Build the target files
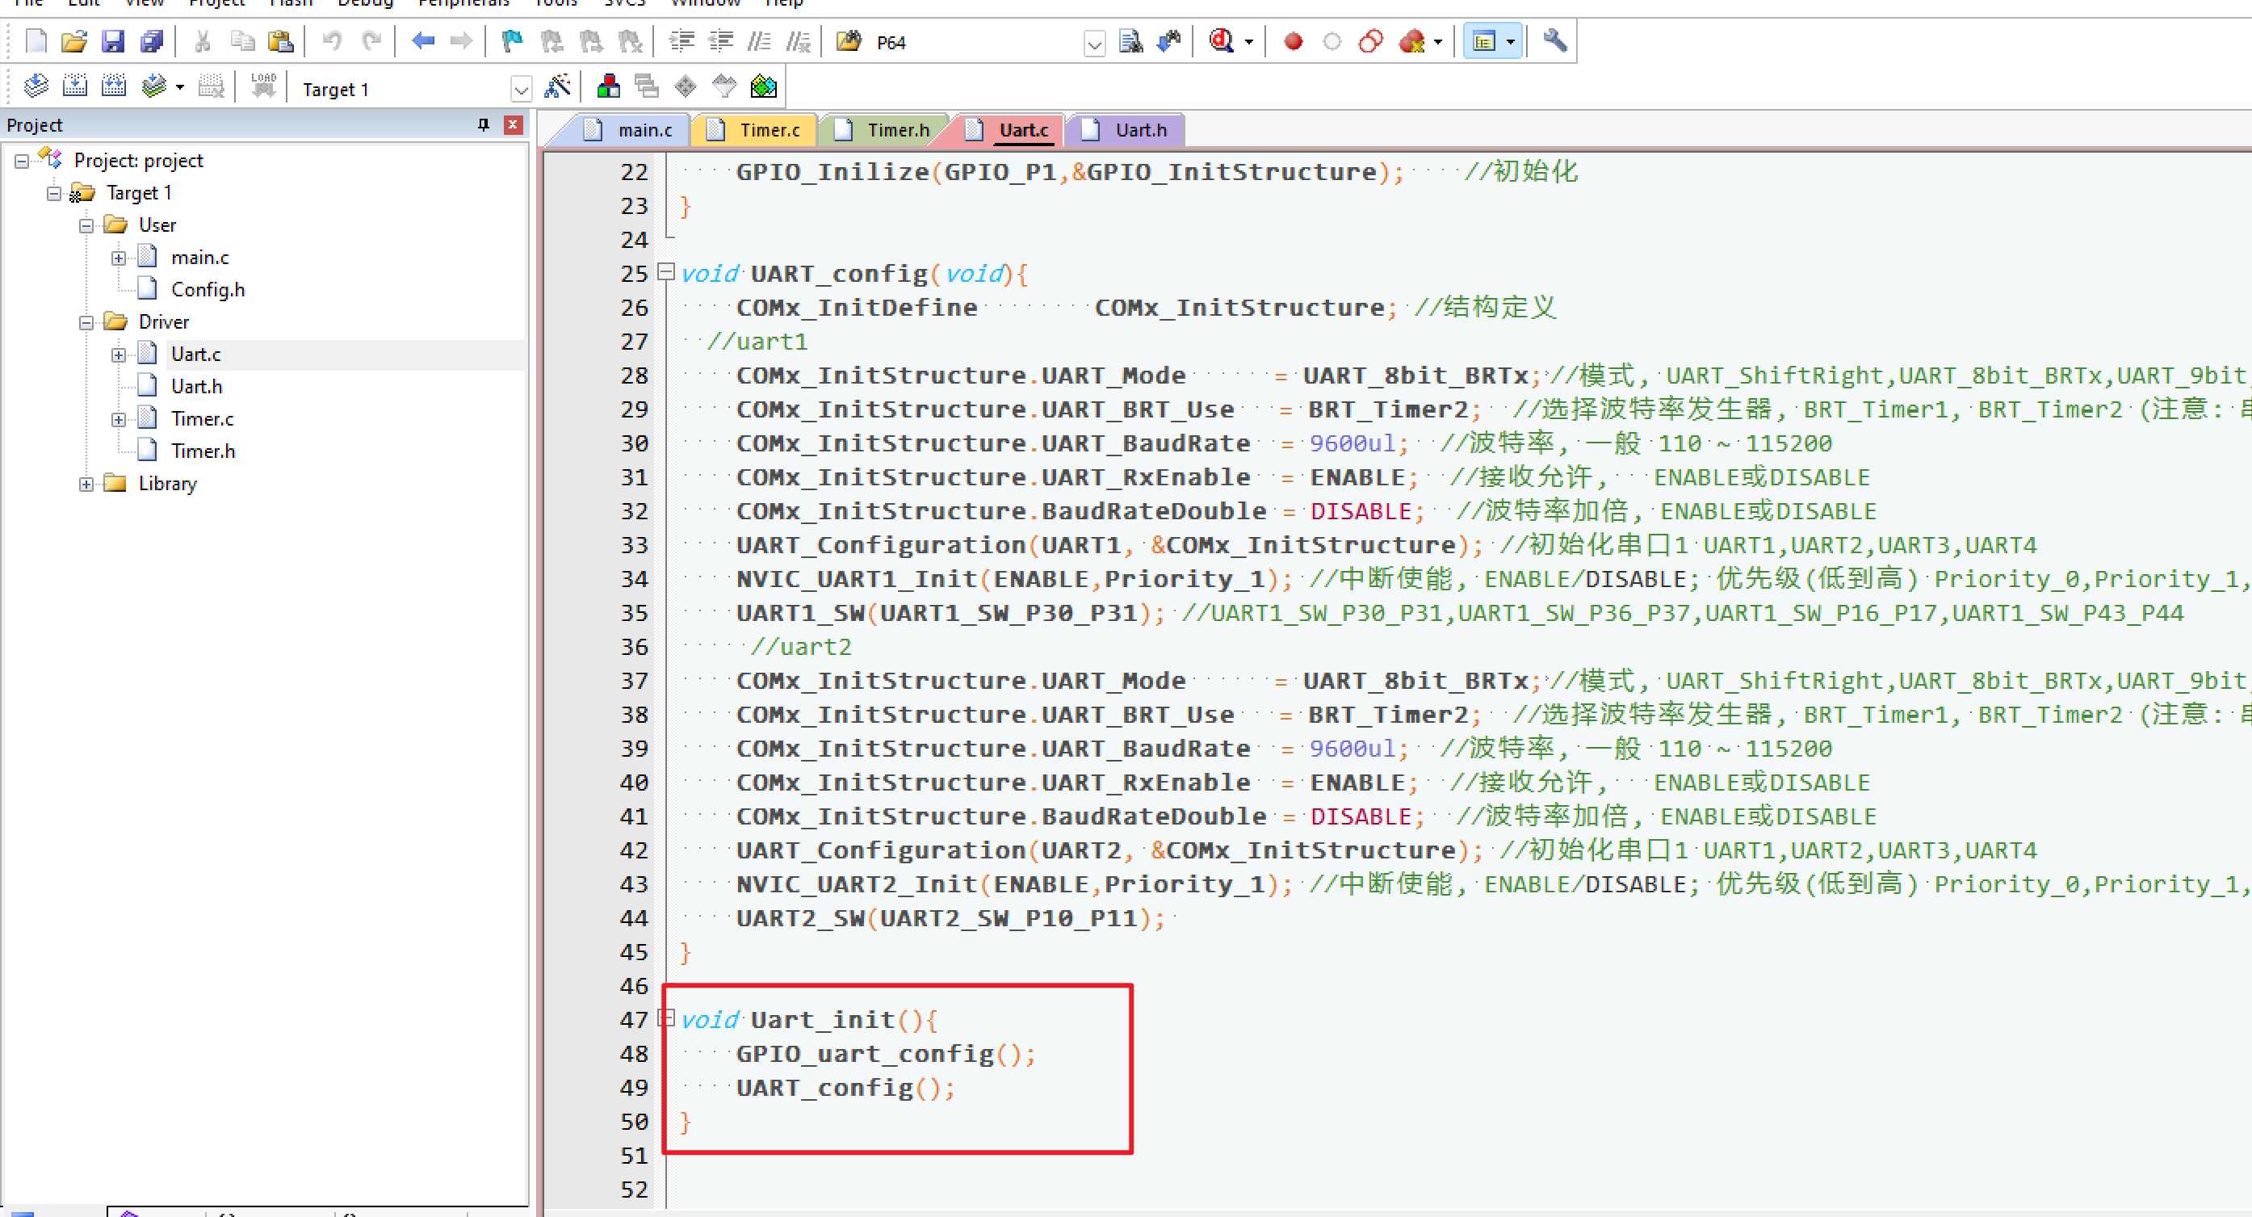The width and height of the screenshot is (2252, 1217). [75, 86]
